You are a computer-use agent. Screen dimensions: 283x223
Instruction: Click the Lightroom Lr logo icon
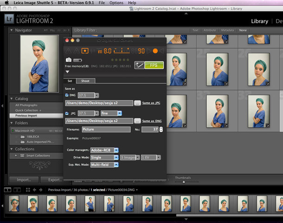tap(9, 19)
